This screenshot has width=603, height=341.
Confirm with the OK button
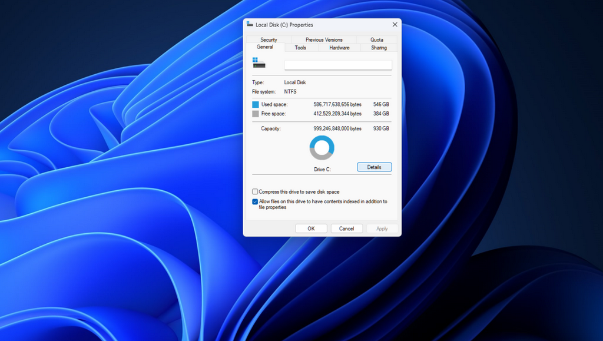coord(311,229)
